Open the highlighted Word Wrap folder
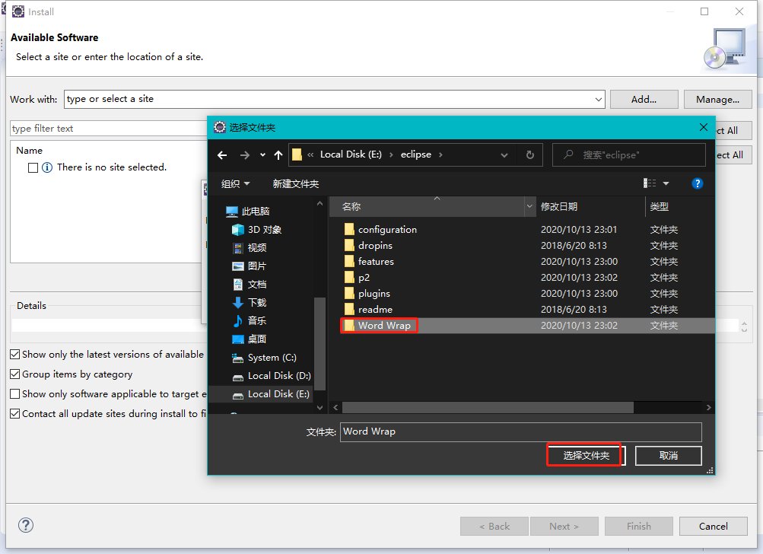This screenshot has width=763, height=554. coord(380,325)
